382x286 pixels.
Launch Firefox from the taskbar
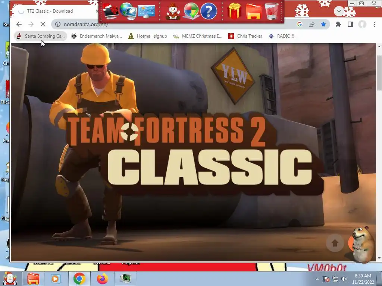pos(103,279)
